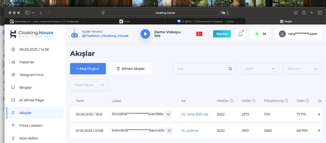This screenshot has height=143, width=326.
Task: Click the Tarih column header
Action: tap(80, 101)
